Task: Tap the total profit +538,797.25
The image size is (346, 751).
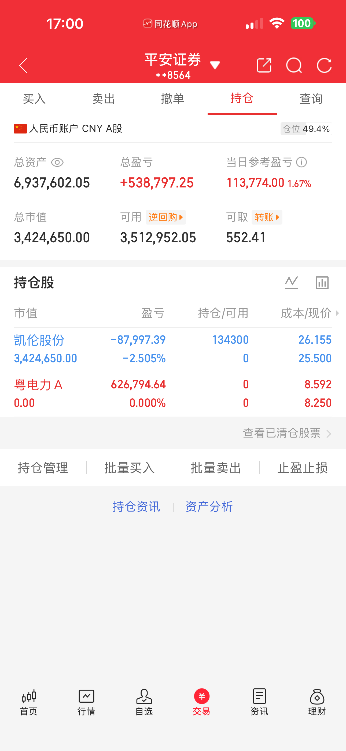Action: click(157, 183)
